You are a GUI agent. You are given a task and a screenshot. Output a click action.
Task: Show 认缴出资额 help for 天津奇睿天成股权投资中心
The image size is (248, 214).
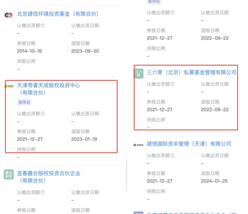click(43, 114)
